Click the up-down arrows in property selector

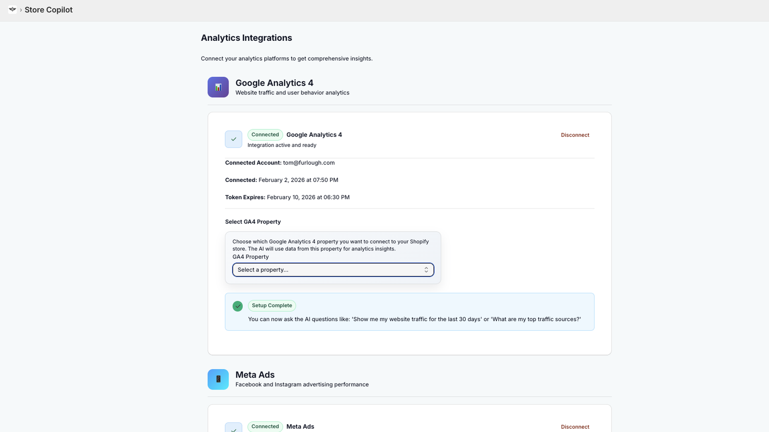click(x=426, y=270)
